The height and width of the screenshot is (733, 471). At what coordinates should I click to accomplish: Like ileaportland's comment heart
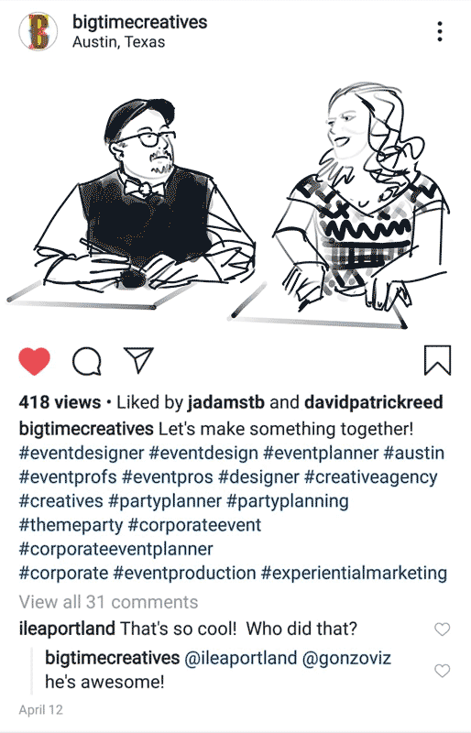442,629
